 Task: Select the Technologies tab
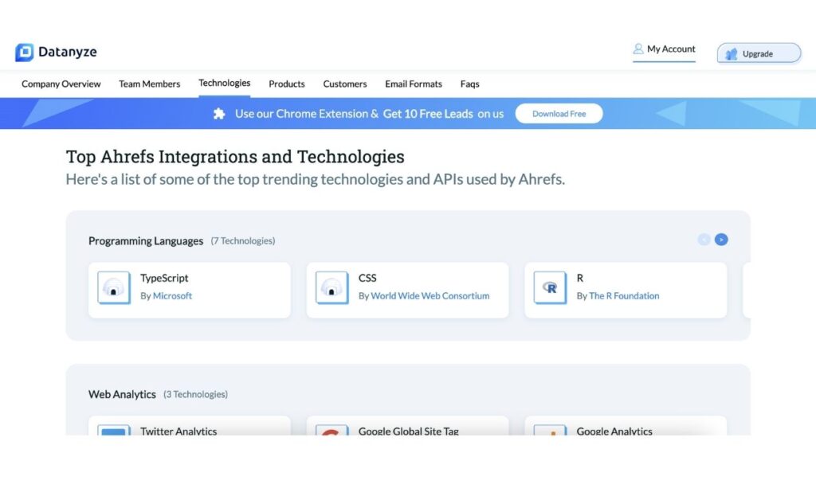pyautogui.click(x=224, y=83)
